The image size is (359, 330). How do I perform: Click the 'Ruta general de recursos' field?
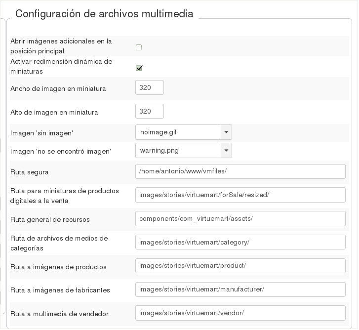coord(240,219)
